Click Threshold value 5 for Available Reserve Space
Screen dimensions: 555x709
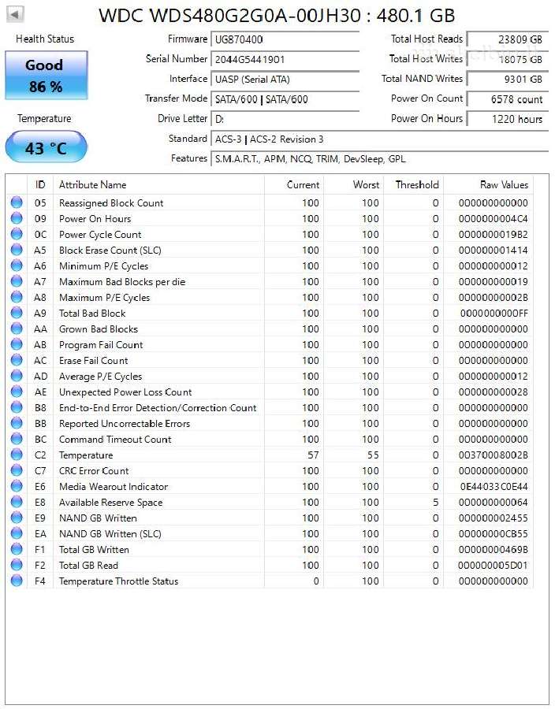pyautogui.click(x=435, y=502)
